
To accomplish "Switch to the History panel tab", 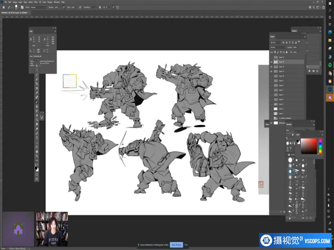I will 294,31.
